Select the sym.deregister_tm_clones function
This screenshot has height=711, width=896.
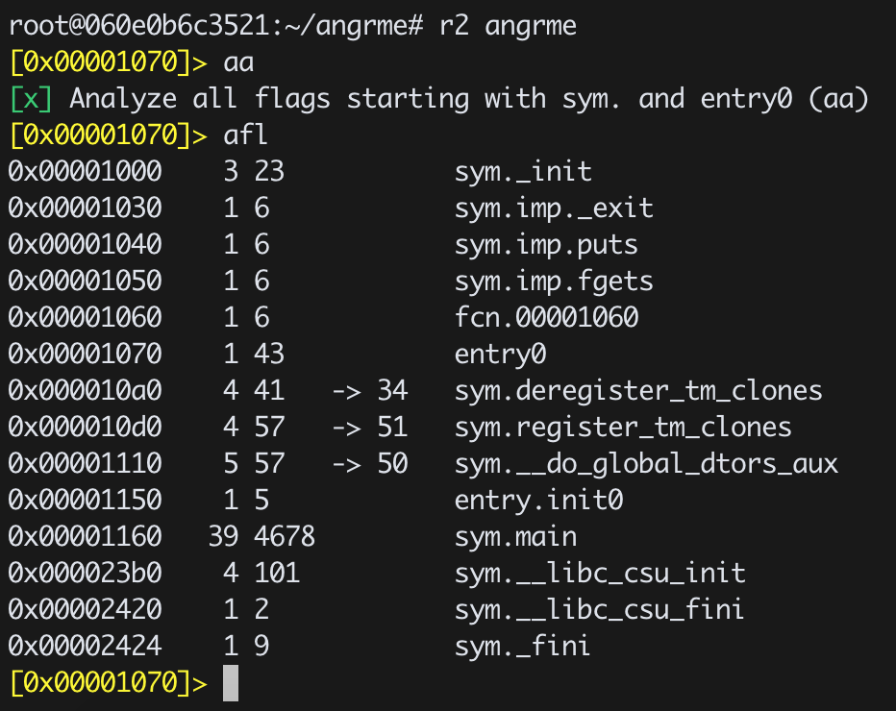click(x=638, y=391)
